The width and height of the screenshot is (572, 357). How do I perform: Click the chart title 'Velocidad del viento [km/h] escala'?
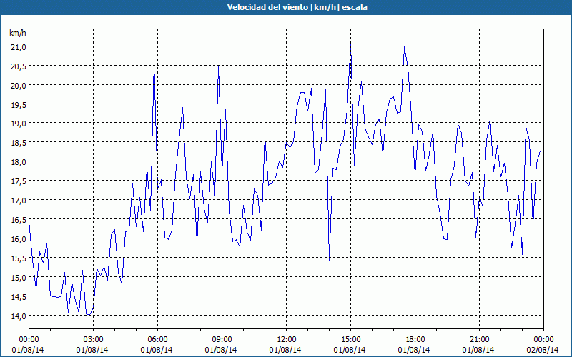tap(297, 7)
